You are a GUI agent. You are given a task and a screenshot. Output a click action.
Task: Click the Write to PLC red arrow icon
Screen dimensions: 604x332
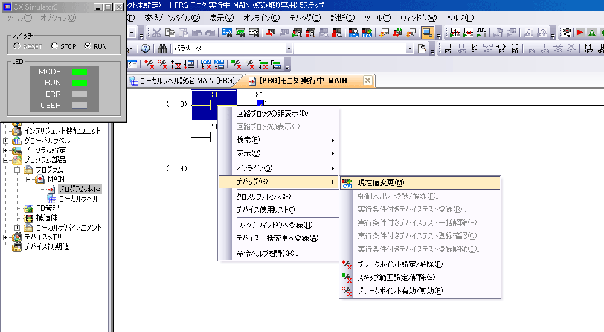[x=271, y=33]
